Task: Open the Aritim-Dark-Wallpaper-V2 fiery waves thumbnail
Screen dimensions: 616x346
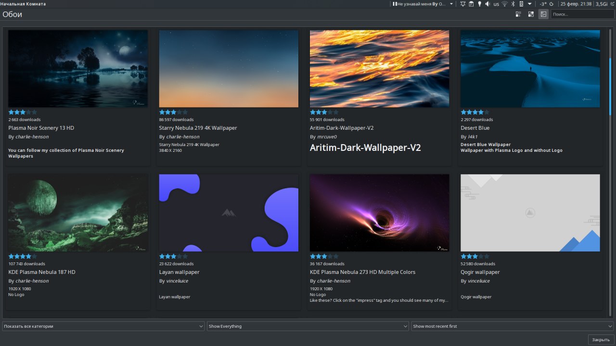Action: click(379, 69)
